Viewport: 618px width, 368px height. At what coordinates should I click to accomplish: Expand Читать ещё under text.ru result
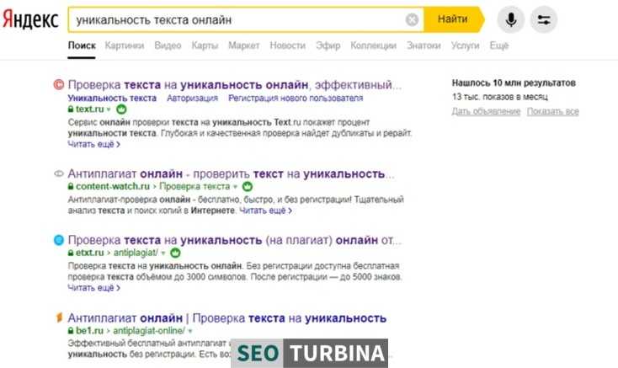[93, 144]
